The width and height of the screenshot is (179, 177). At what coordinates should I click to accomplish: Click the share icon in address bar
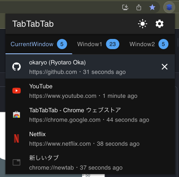click(139, 7)
